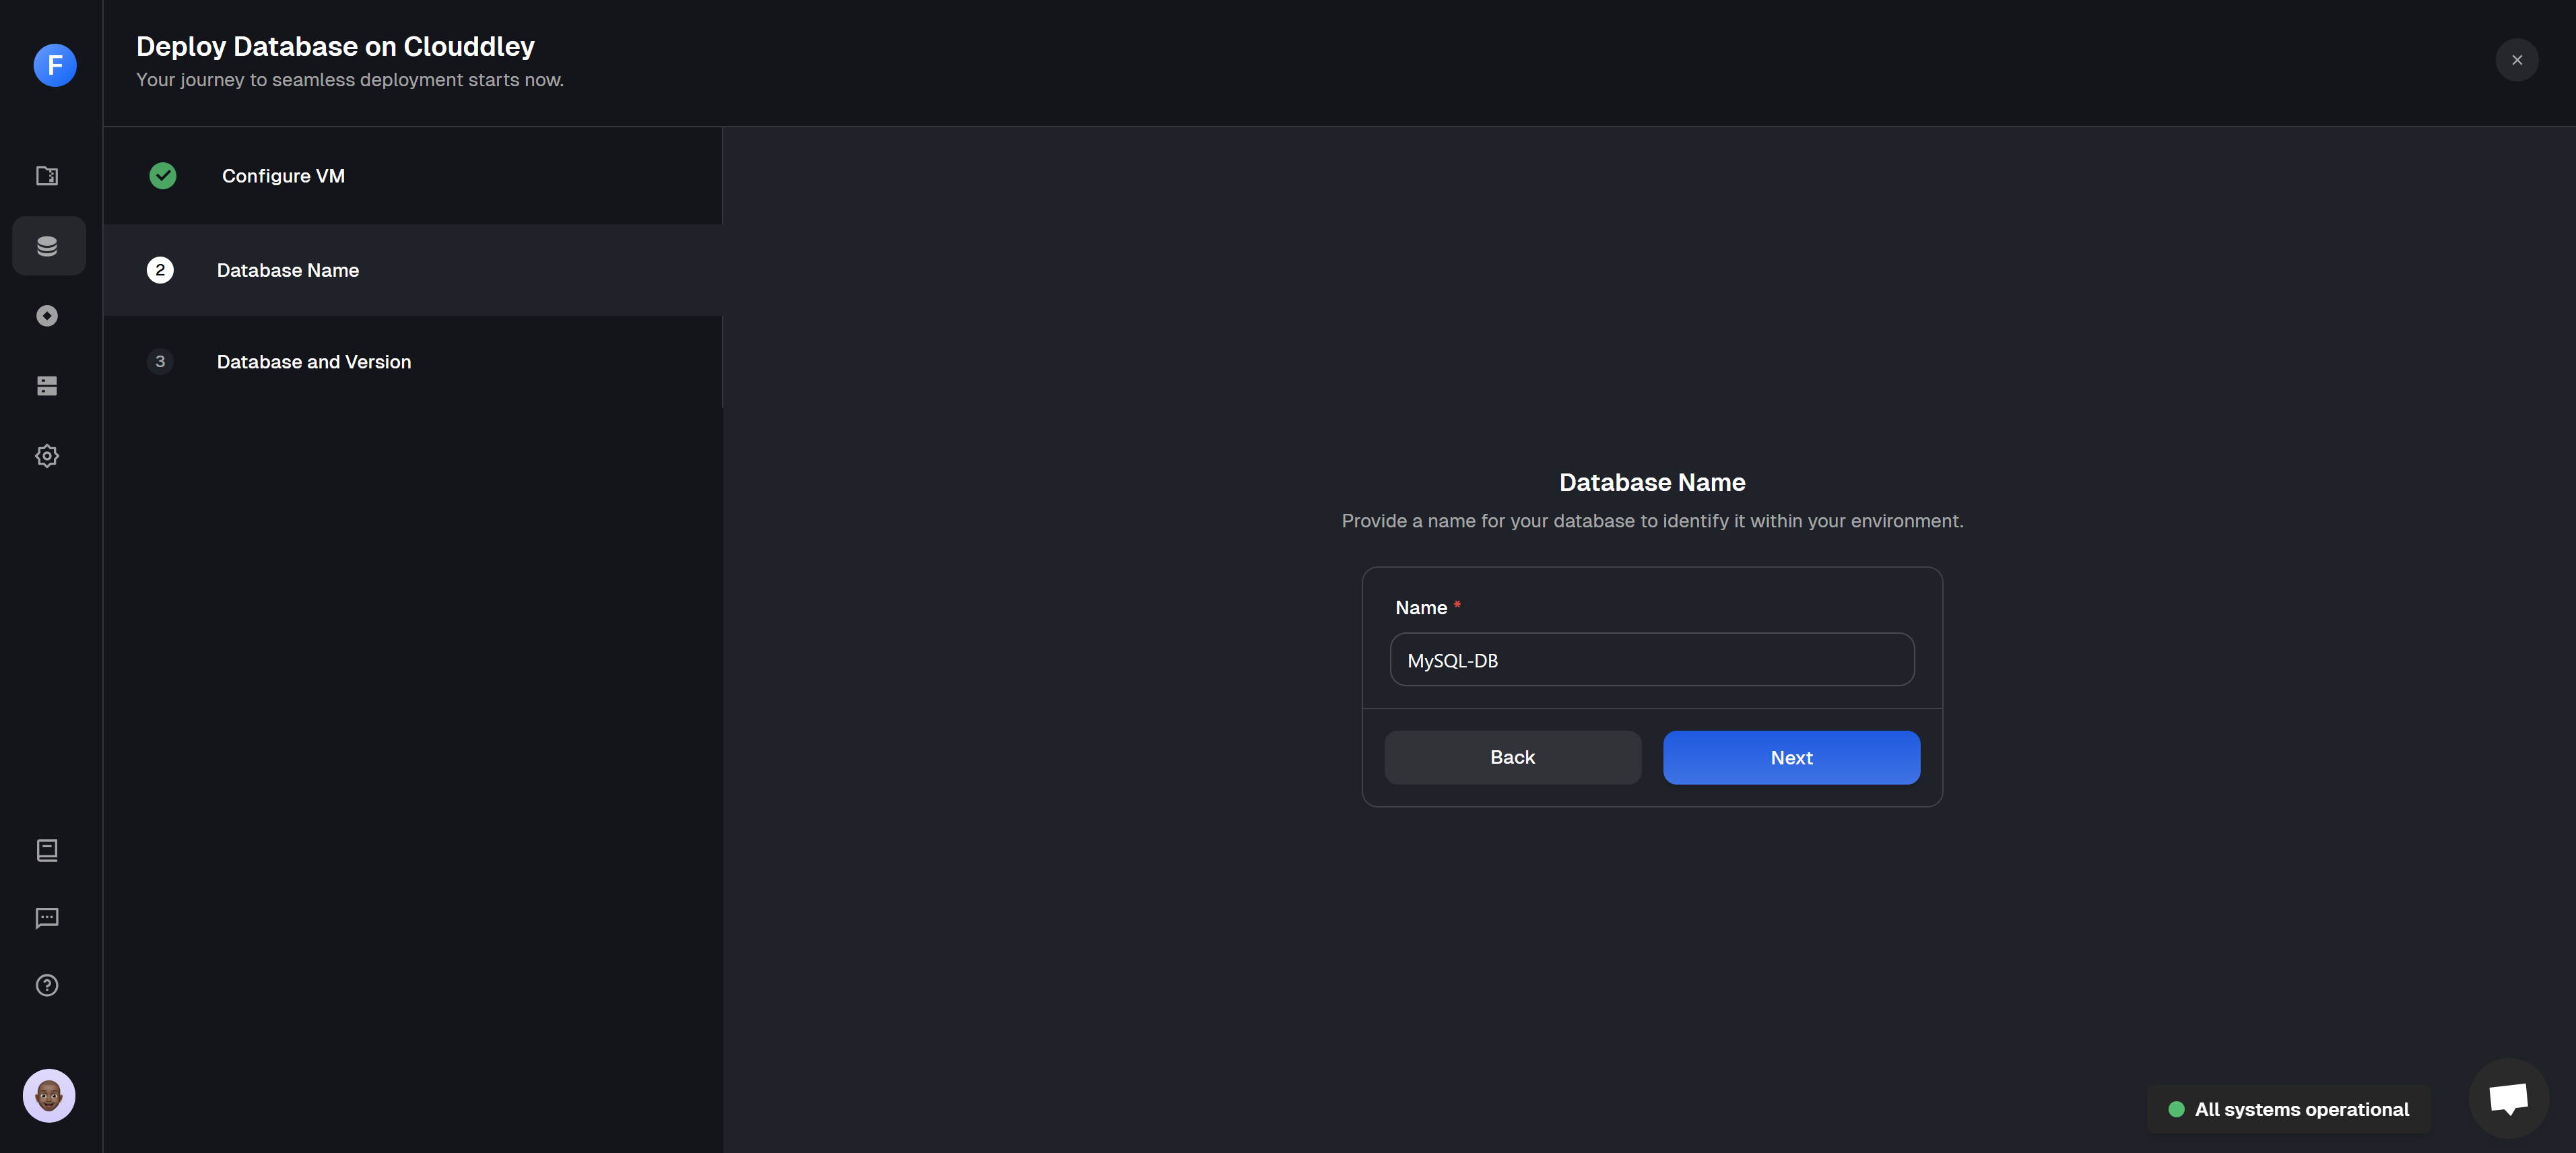The width and height of the screenshot is (2576, 1153).
Task: Click the green Configure VM checkmark
Action: coord(163,176)
